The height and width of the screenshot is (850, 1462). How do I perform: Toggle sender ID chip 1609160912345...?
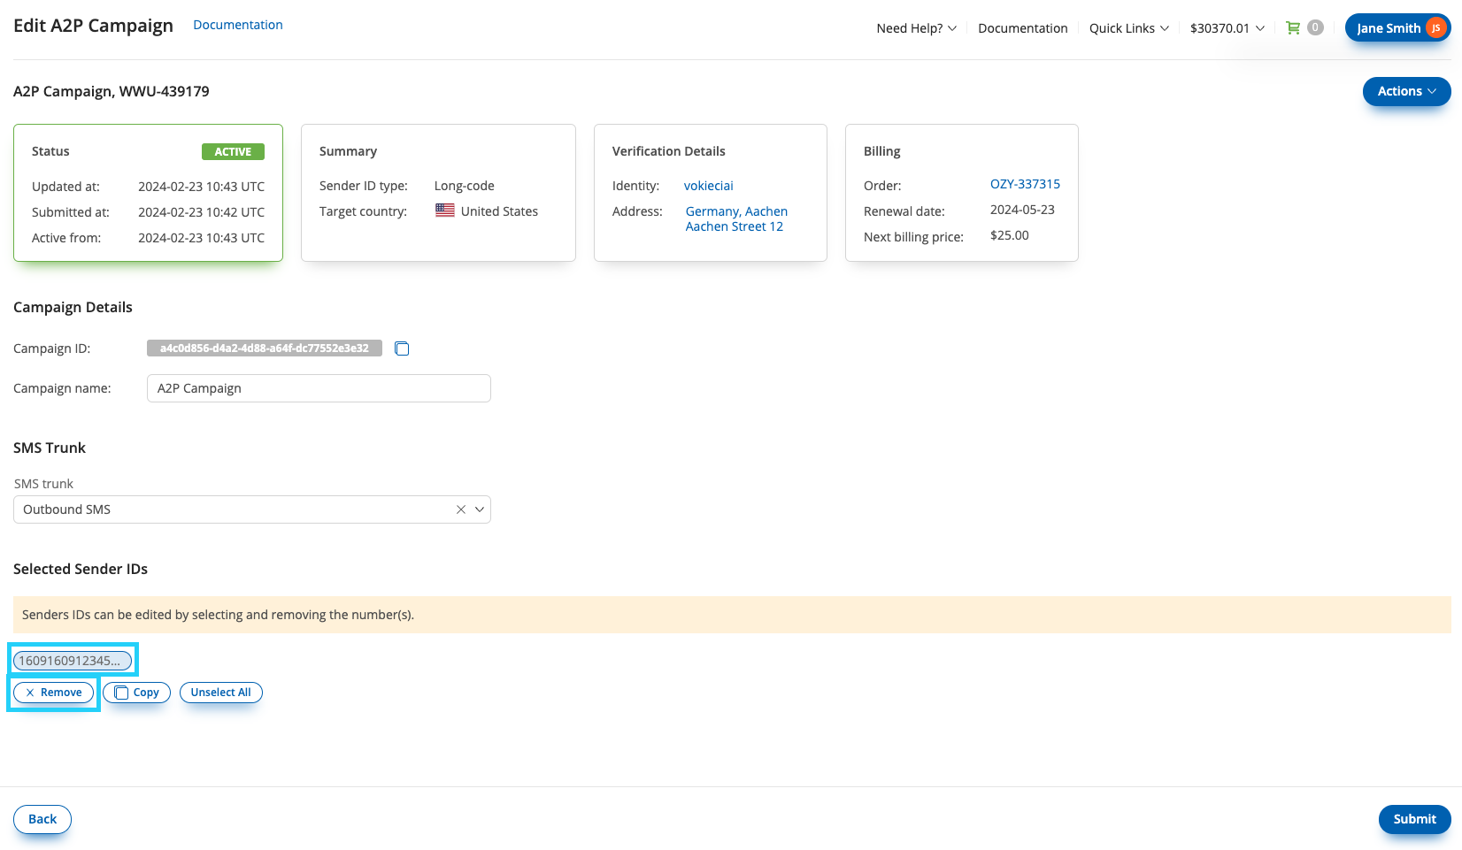point(73,661)
